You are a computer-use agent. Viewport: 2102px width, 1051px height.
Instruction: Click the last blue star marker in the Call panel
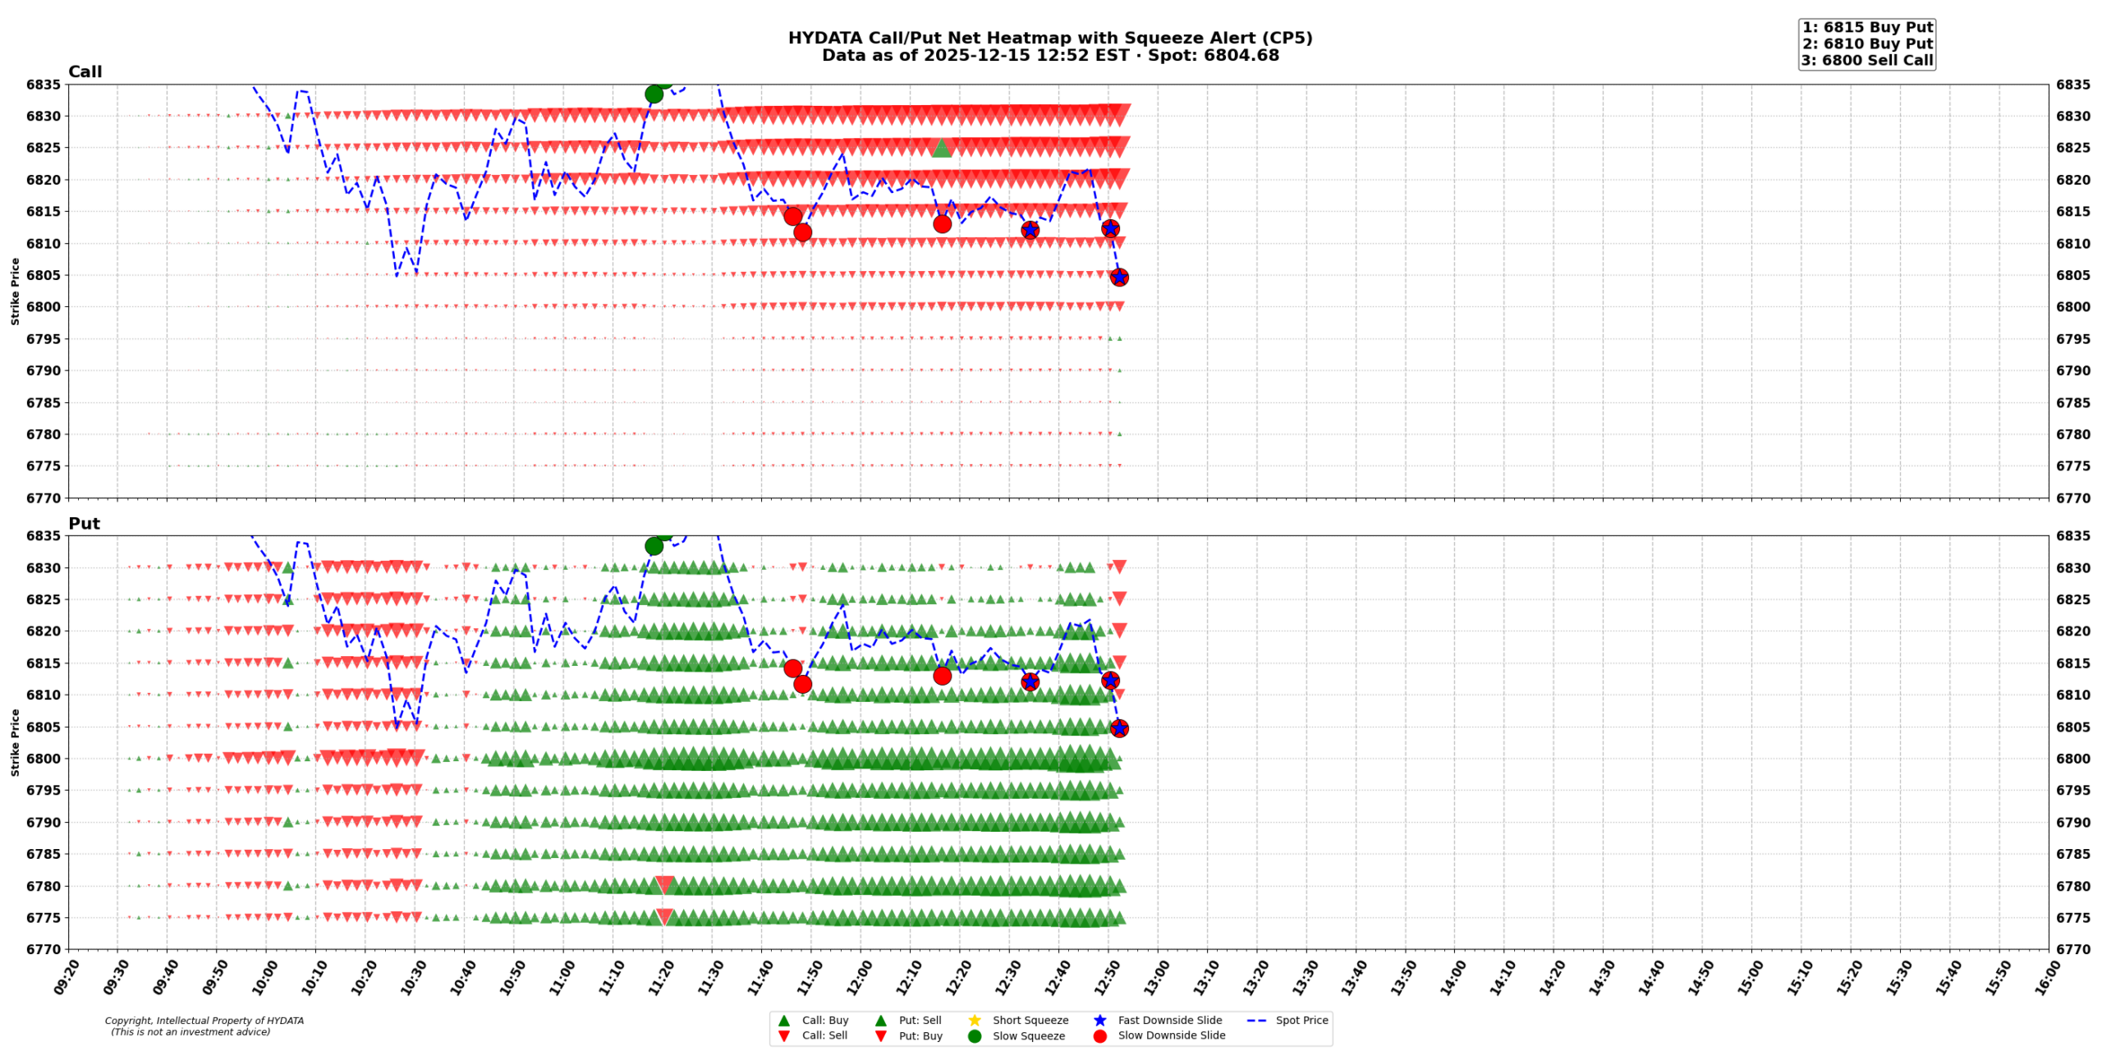pyautogui.click(x=1119, y=278)
